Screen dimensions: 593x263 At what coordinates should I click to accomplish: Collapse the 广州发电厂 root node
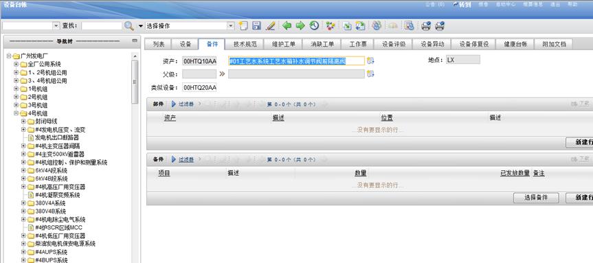pos(9,56)
